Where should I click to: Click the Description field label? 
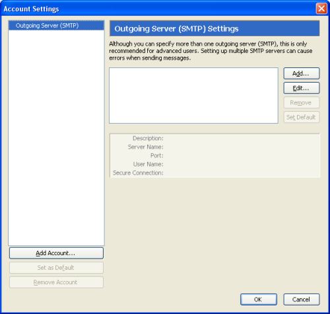[148, 138]
